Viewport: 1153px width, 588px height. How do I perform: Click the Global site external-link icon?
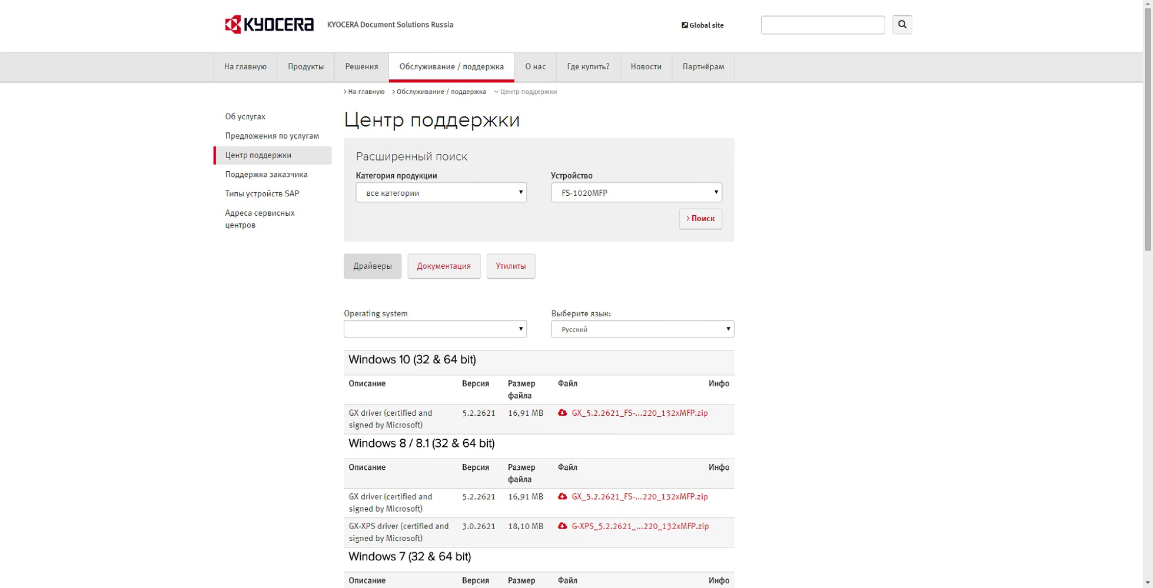tap(685, 25)
